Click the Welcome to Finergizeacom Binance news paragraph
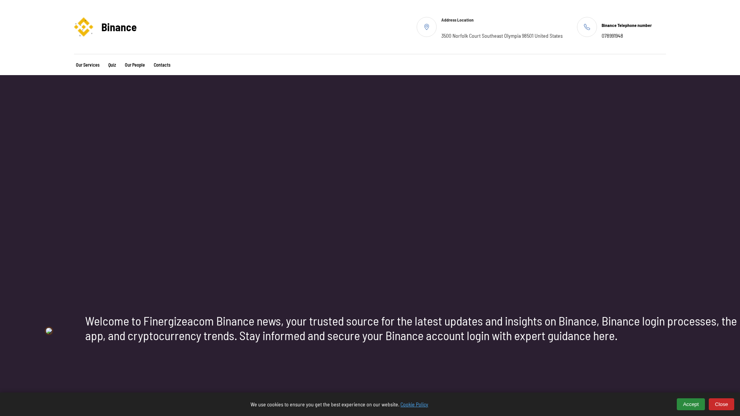This screenshot has width=740, height=416. click(x=411, y=328)
